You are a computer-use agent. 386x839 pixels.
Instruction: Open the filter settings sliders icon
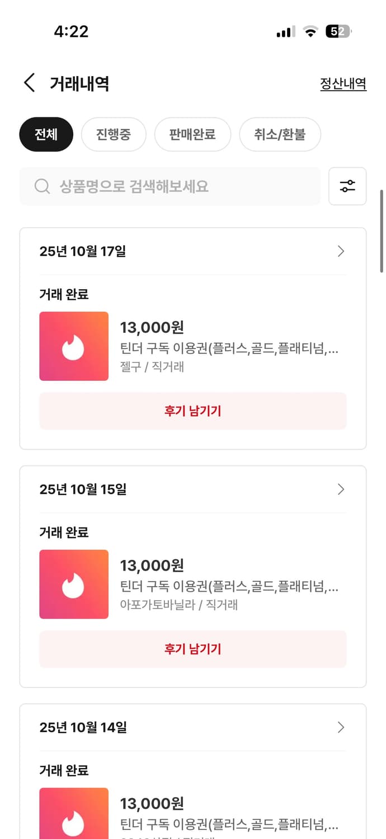pos(347,186)
